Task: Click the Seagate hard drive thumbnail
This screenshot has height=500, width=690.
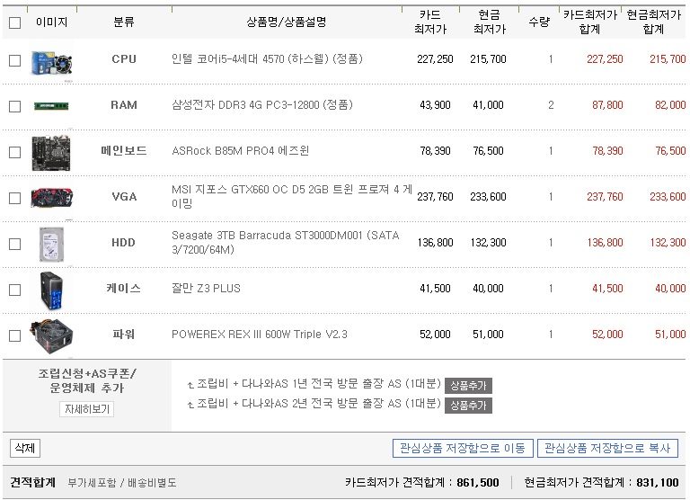Action: point(51,245)
